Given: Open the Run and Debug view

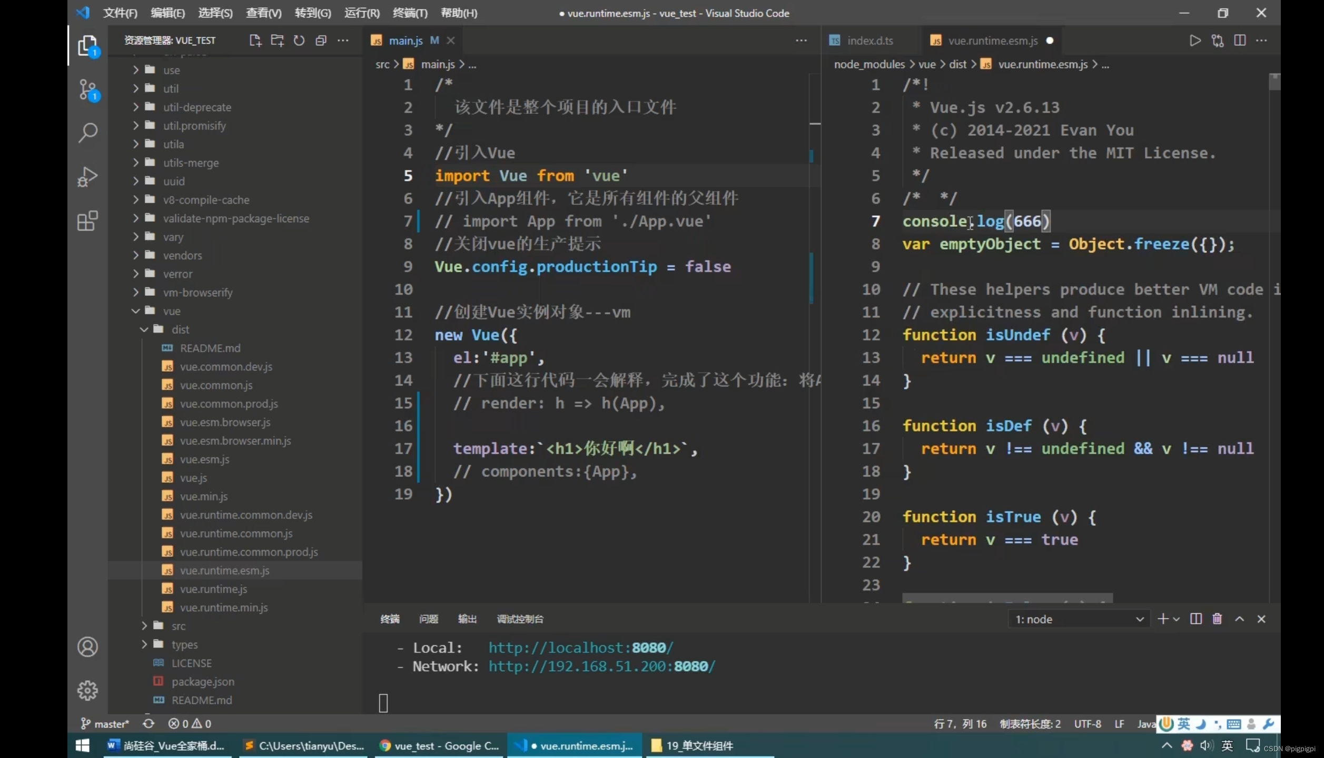Looking at the screenshot, I should click(x=87, y=177).
